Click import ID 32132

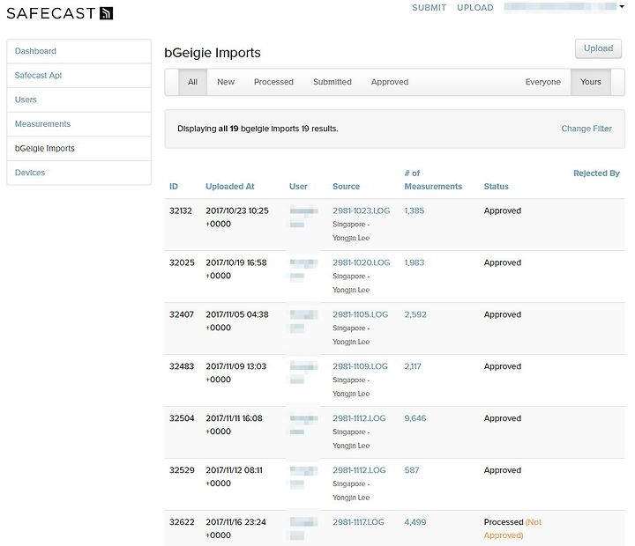tap(181, 210)
